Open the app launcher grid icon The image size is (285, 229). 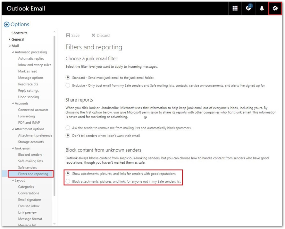235,8
